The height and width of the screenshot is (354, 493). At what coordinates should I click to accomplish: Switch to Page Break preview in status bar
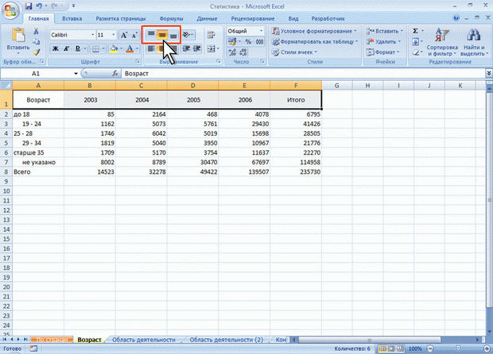[400, 348]
